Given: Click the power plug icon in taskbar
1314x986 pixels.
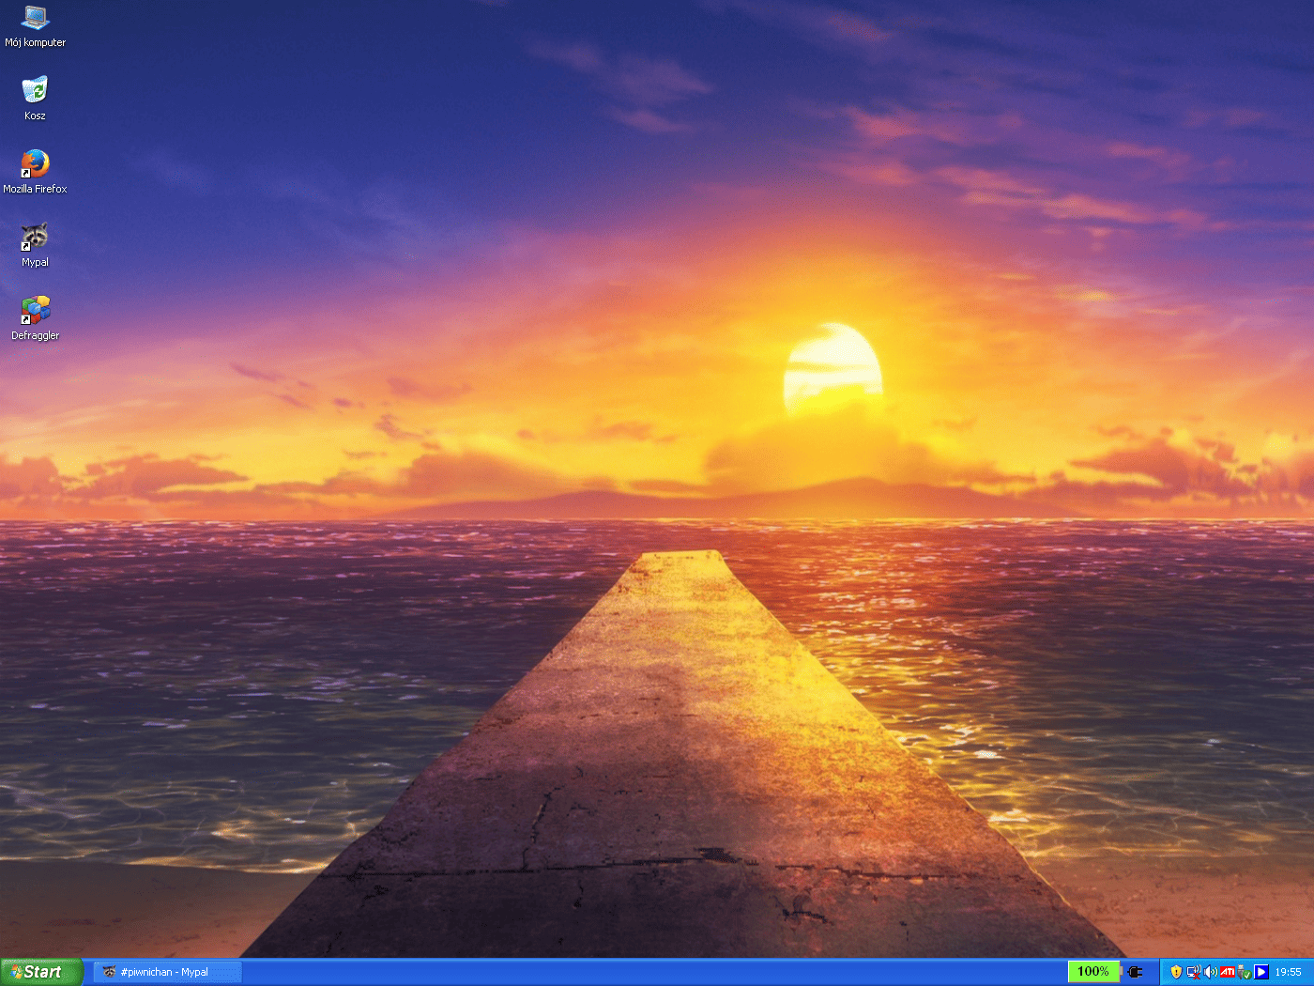Looking at the screenshot, I should click(x=1136, y=972).
